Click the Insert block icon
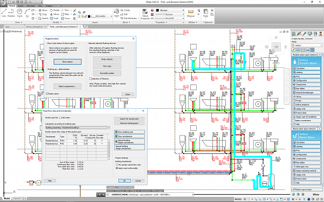Screen dimensions: 324x202 click(117, 12)
